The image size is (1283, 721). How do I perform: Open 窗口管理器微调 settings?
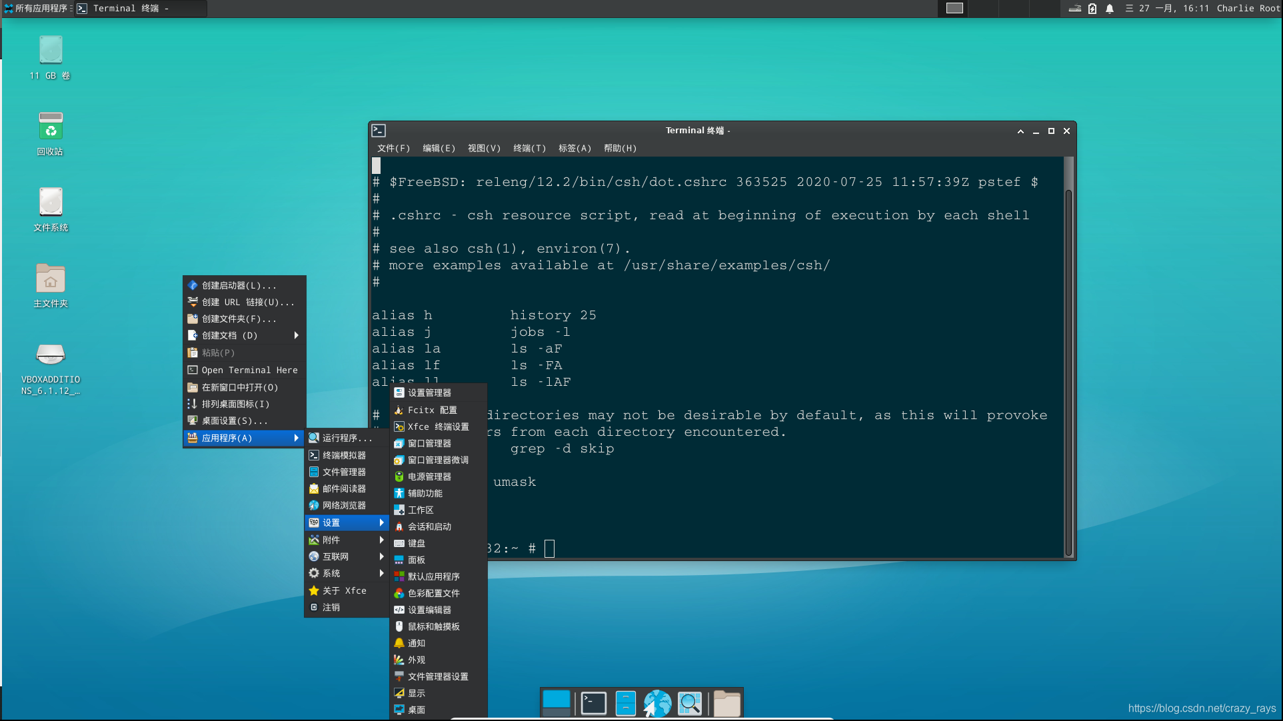pos(438,460)
